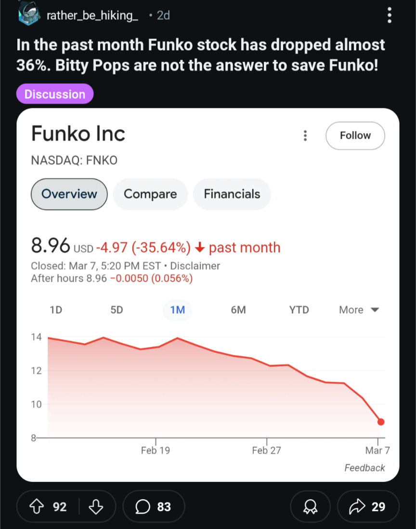
Task: Switch chart to 6M range
Action: (238, 310)
